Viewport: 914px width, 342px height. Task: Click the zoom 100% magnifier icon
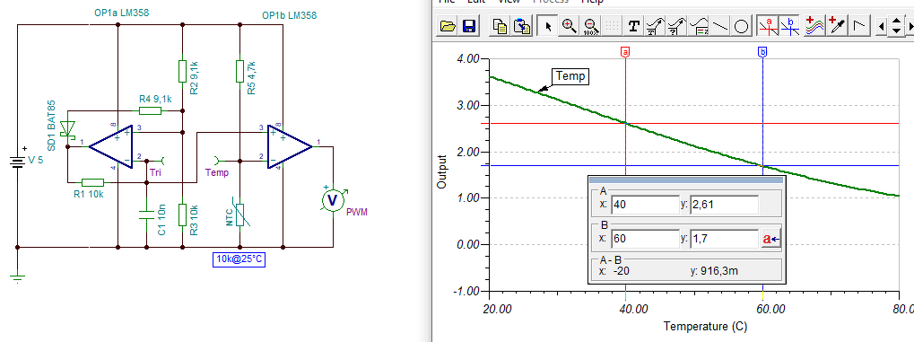[590, 26]
